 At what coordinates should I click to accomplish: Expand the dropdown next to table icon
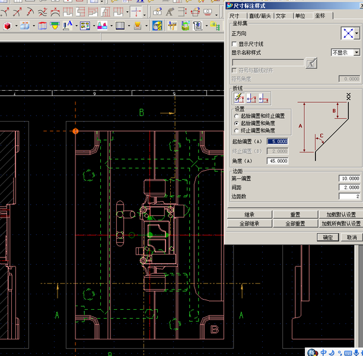coord(129,26)
